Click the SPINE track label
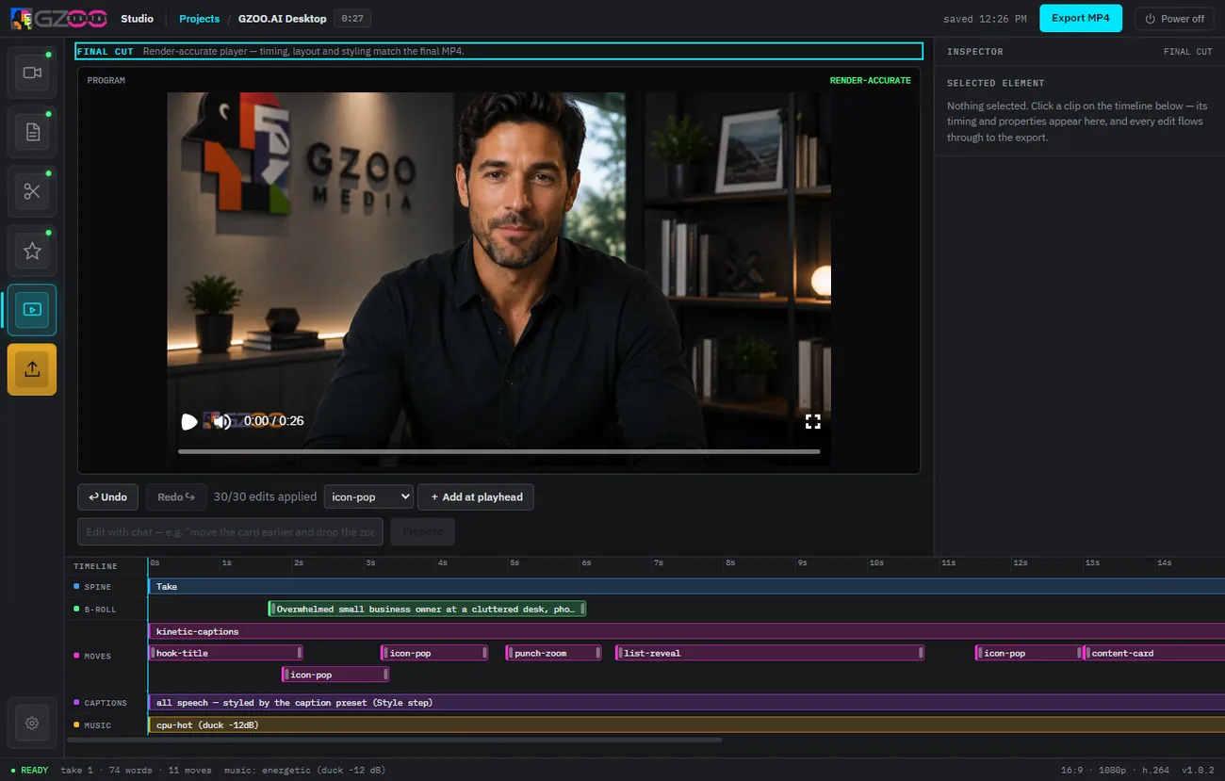 [98, 587]
